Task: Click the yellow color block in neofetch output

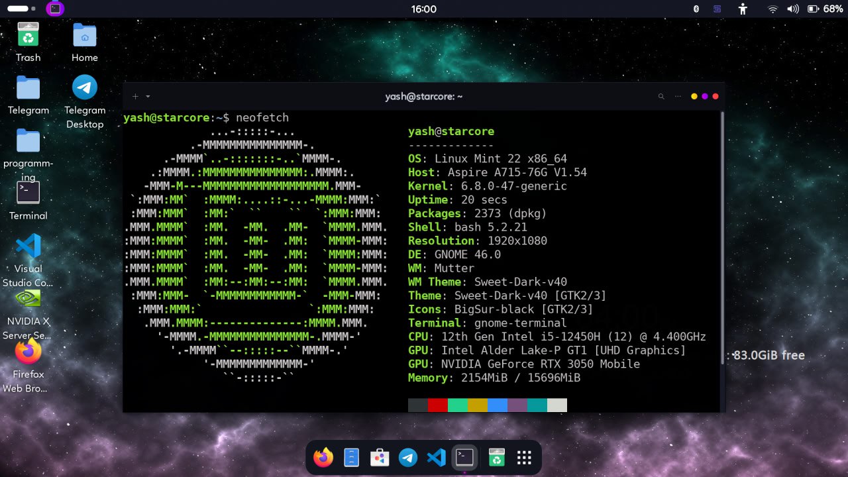Action: click(x=478, y=405)
